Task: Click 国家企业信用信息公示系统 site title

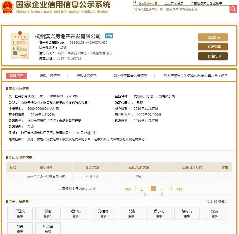Action: [63, 4]
